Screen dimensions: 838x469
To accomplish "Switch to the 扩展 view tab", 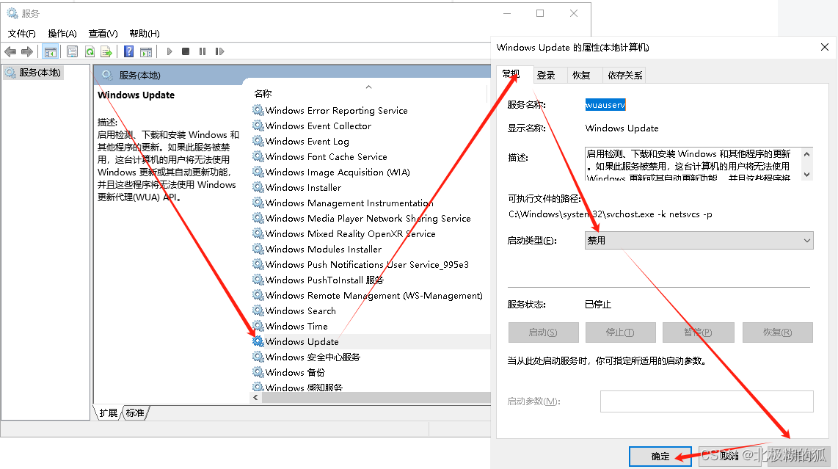I will tap(108, 412).
